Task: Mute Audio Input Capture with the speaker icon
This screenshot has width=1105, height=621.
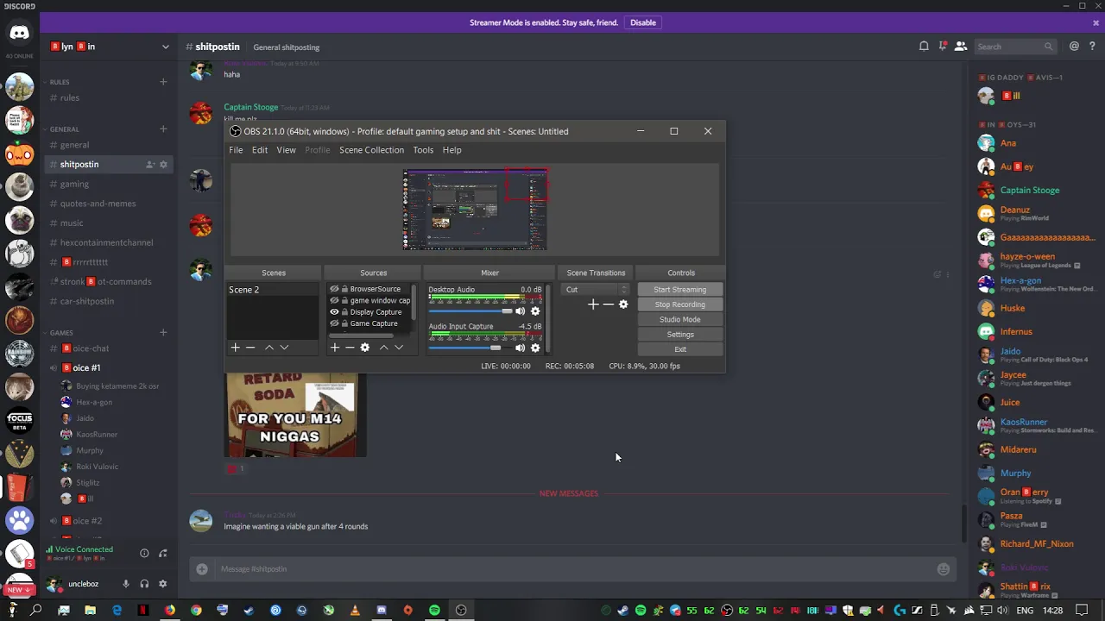Action: coord(521,348)
